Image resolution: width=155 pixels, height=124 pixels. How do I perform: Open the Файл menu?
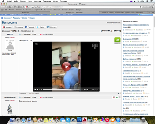16,1
